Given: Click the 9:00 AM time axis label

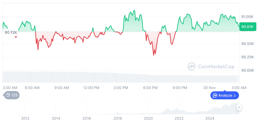Looking at the screenshot, I should point(62,88).
